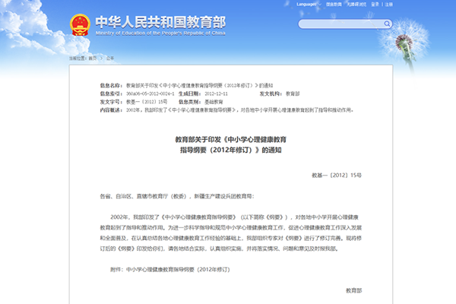
Task: Click 公开 in the breadcrumb trail
Action: (x=110, y=57)
